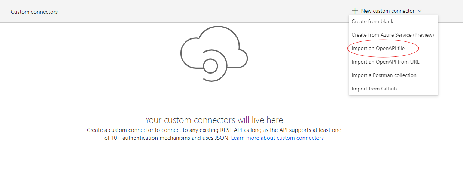Click the Custom connectors page title
Viewport: 463px width, 179px height.
[34, 12]
